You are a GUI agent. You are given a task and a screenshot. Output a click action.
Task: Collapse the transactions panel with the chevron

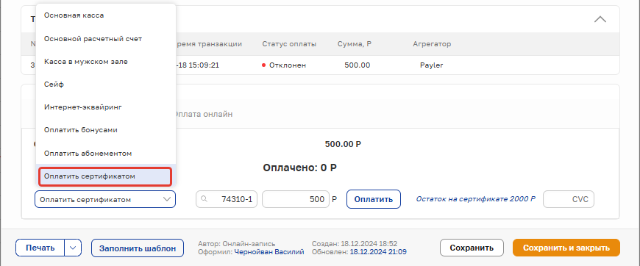(600, 19)
